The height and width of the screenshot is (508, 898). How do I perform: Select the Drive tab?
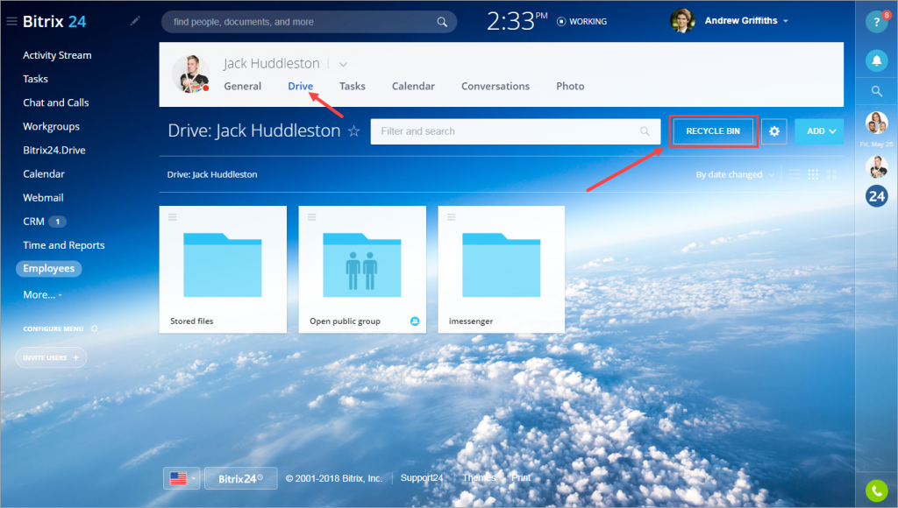pyautogui.click(x=300, y=87)
